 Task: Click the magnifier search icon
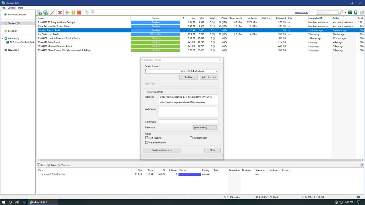click(x=341, y=13)
